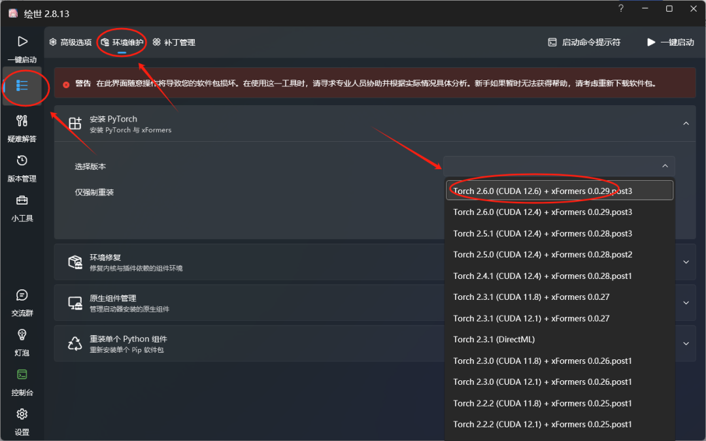Open 交流群 chat group
This screenshot has height=441, width=706.
click(x=22, y=302)
